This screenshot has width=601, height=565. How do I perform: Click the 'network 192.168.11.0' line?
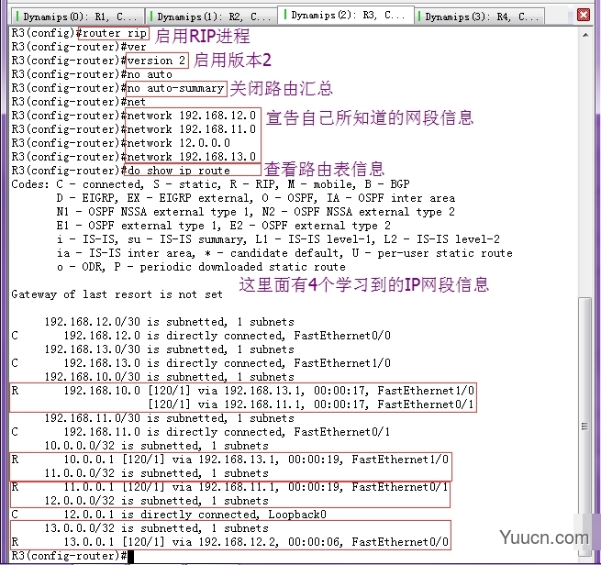pyautogui.click(x=191, y=129)
